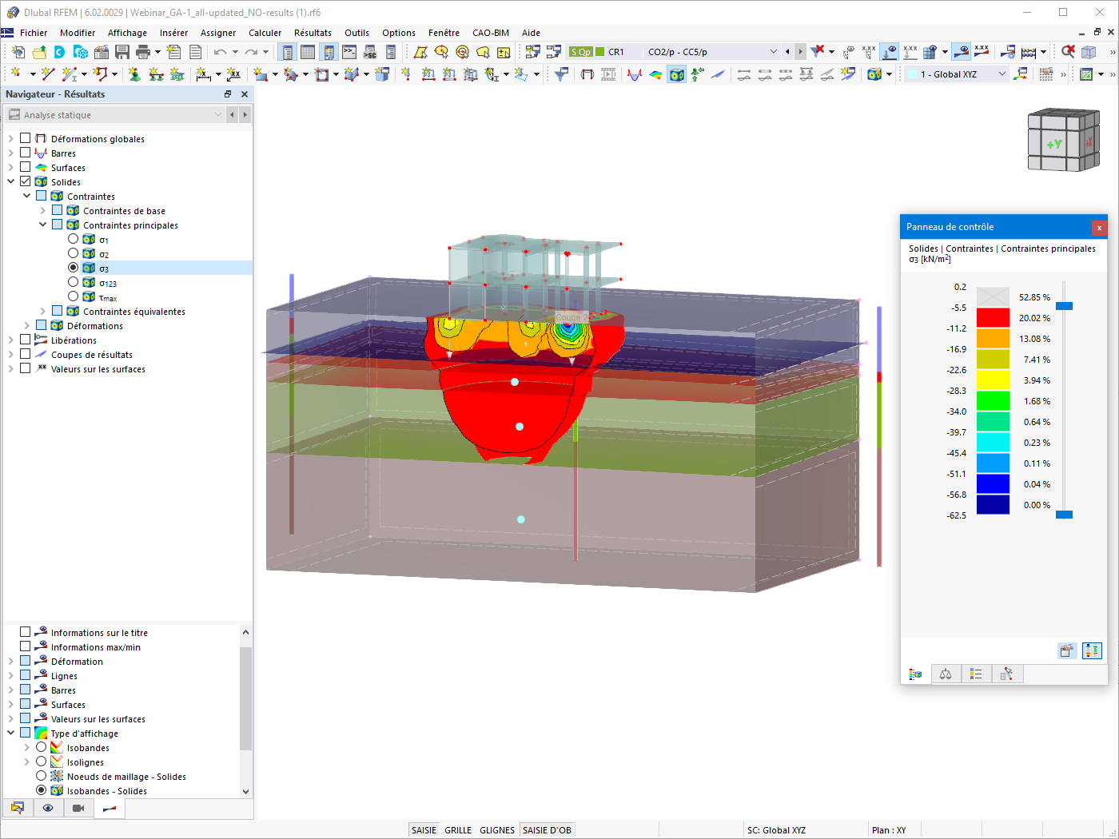The width and height of the screenshot is (1119, 839).
Task: Collapse the Contraintes principales tree node
Action: (43, 225)
